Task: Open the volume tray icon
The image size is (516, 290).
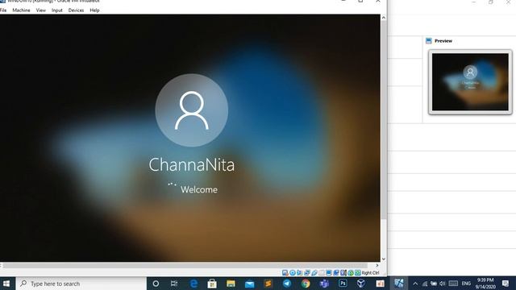Action: [443, 284]
